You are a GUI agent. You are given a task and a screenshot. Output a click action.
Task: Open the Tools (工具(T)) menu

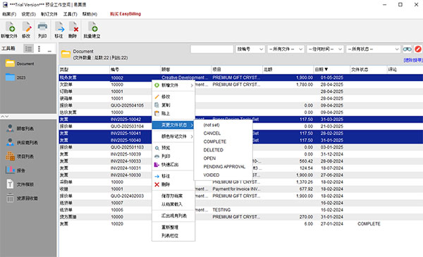point(70,14)
